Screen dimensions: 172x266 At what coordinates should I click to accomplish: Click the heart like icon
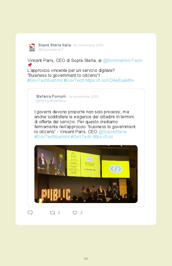click(75, 213)
